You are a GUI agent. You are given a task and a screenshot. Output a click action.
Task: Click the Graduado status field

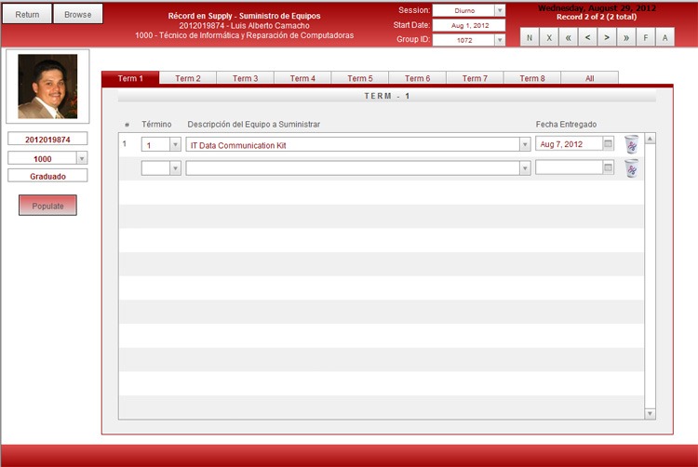point(47,176)
